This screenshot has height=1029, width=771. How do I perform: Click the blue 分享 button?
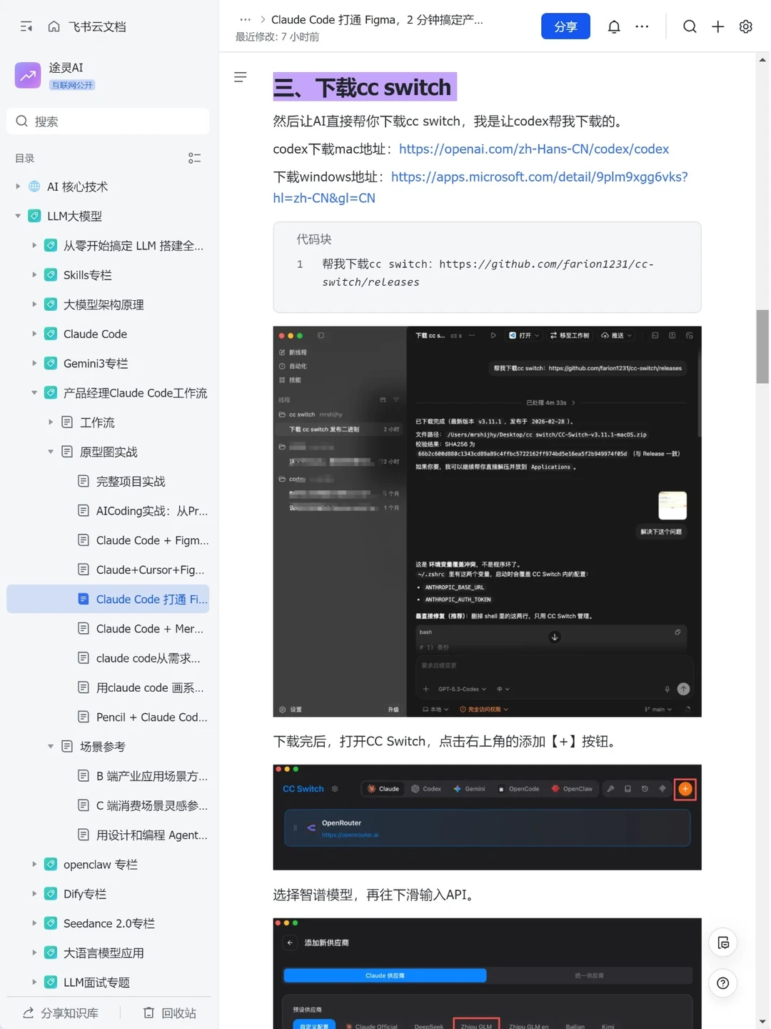[565, 26]
